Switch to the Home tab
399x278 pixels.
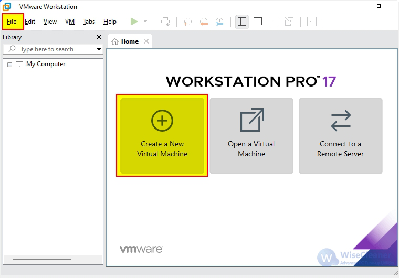(x=130, y=41)
